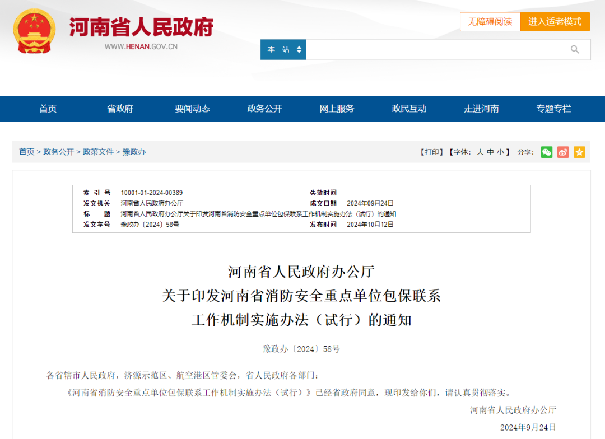The height and width of the screenshot is (439, 605).
Task: Open the 本站 search scope dropdown
Action: click(283, 49)
